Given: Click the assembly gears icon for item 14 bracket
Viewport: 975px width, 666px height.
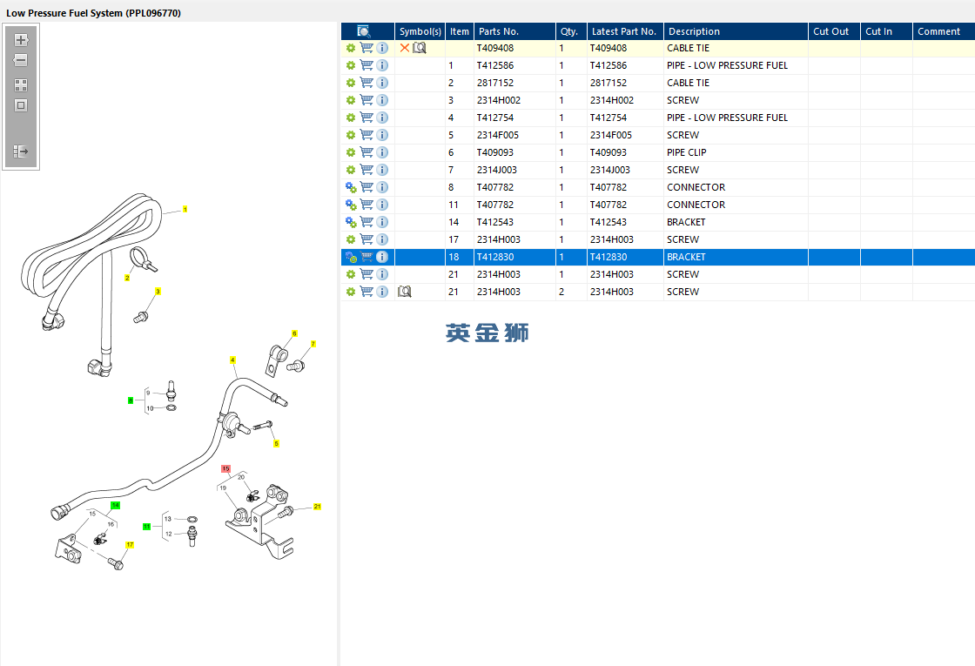Looking at the screenshot, I should (x=351, y=222).
